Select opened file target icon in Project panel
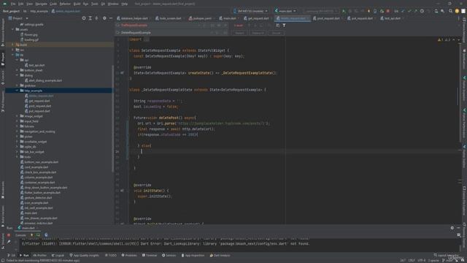This screenshot has width=467, height=263. (84, 18)
